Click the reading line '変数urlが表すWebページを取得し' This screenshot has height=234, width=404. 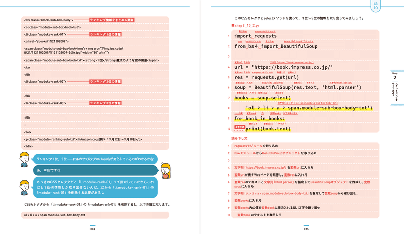click(x=271, y=175)
